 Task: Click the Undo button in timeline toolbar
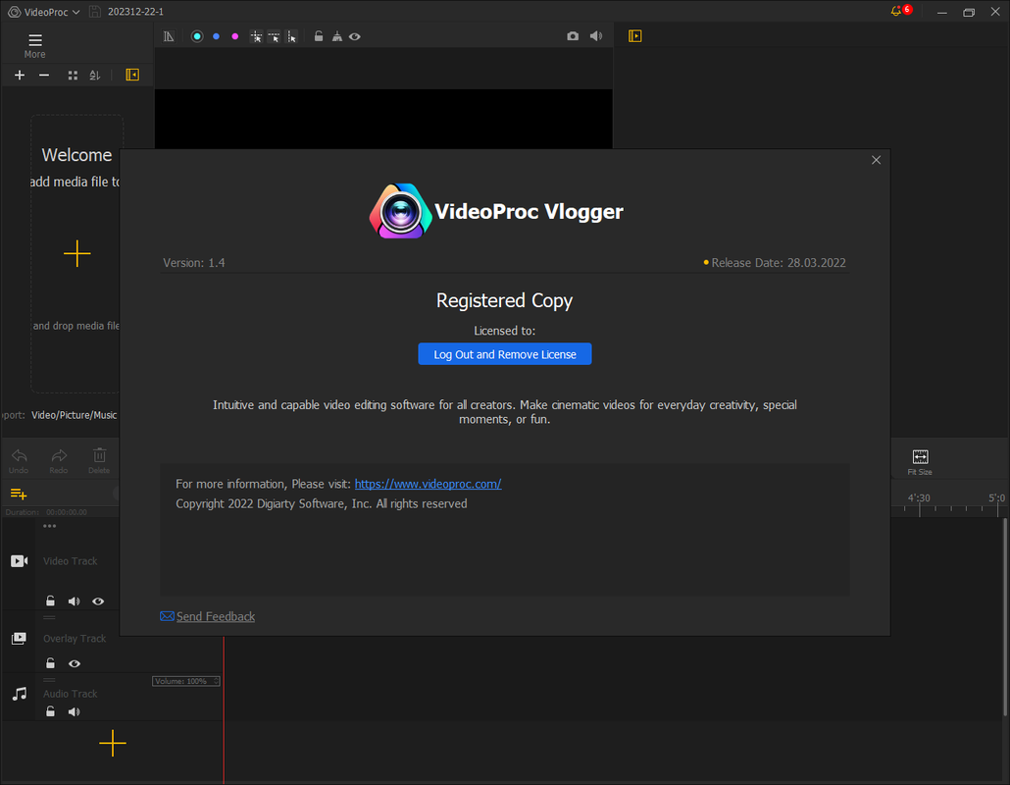(x=19, y=461)
